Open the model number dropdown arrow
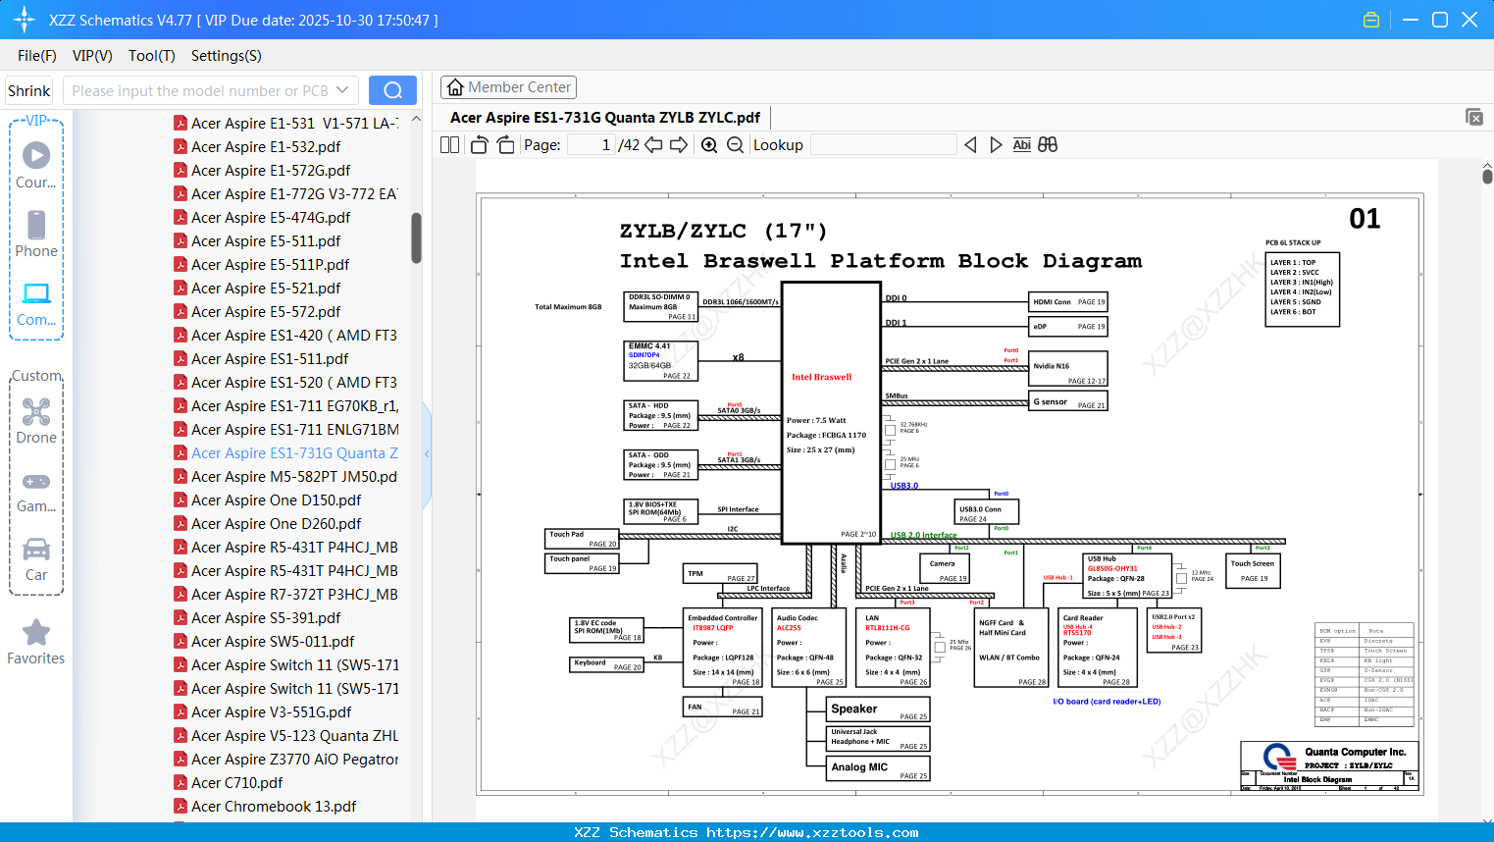Image resolution: width=1494 pixels, height=842 pixels. click(342, 90)
